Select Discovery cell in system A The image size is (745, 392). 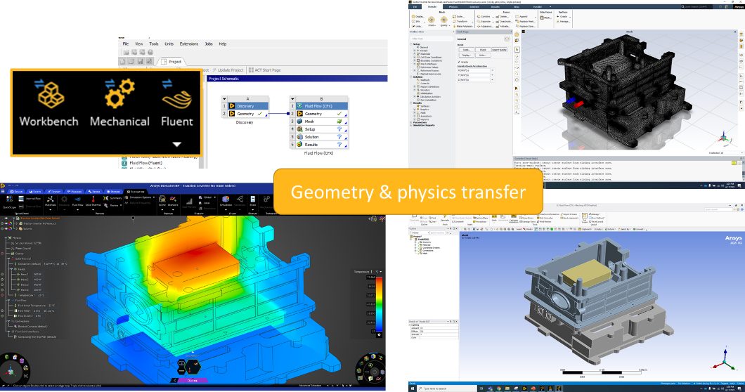pos(245,106)
